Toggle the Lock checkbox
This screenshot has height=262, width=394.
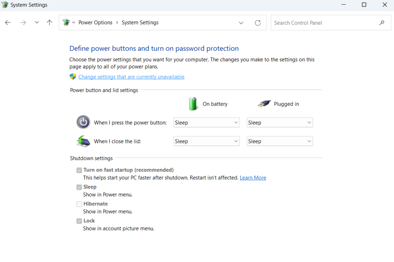pyautogui.click(x=79, y=221)
